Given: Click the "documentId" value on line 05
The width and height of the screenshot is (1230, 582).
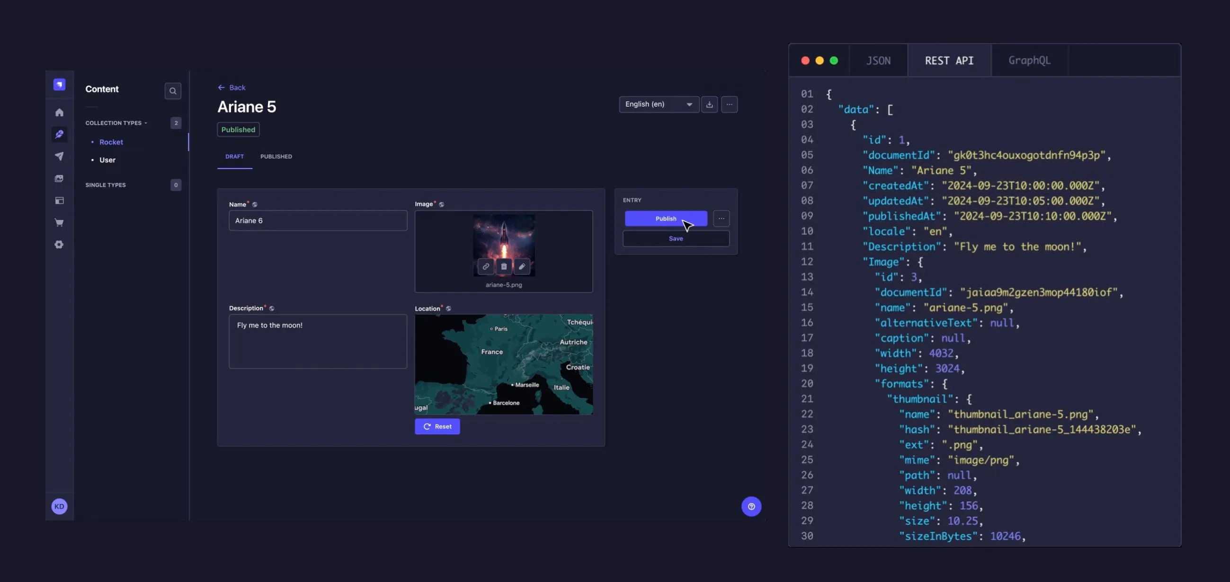Looking at the screenshot, I should click(x=1026, y=155).
